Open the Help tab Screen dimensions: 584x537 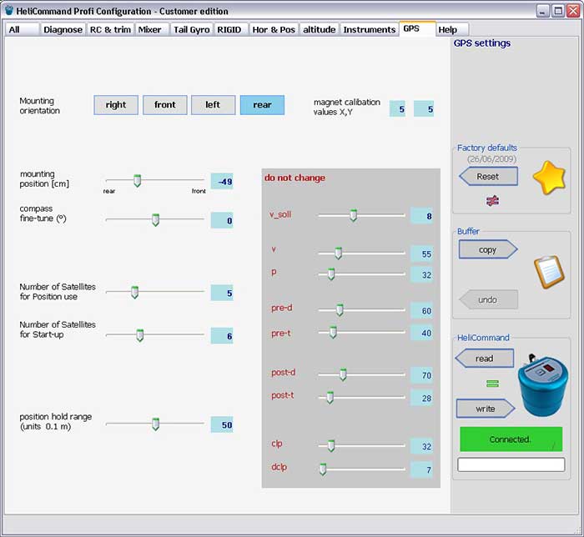[x=452, y=29]
